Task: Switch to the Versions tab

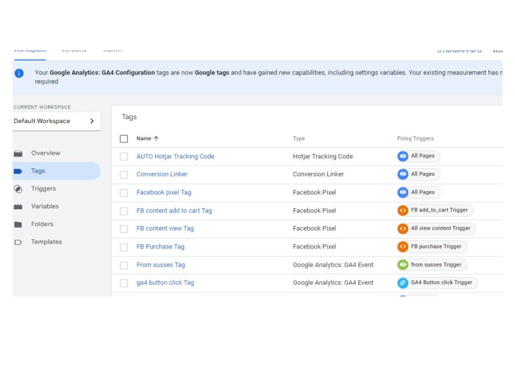Action: [x=74, y=49]
